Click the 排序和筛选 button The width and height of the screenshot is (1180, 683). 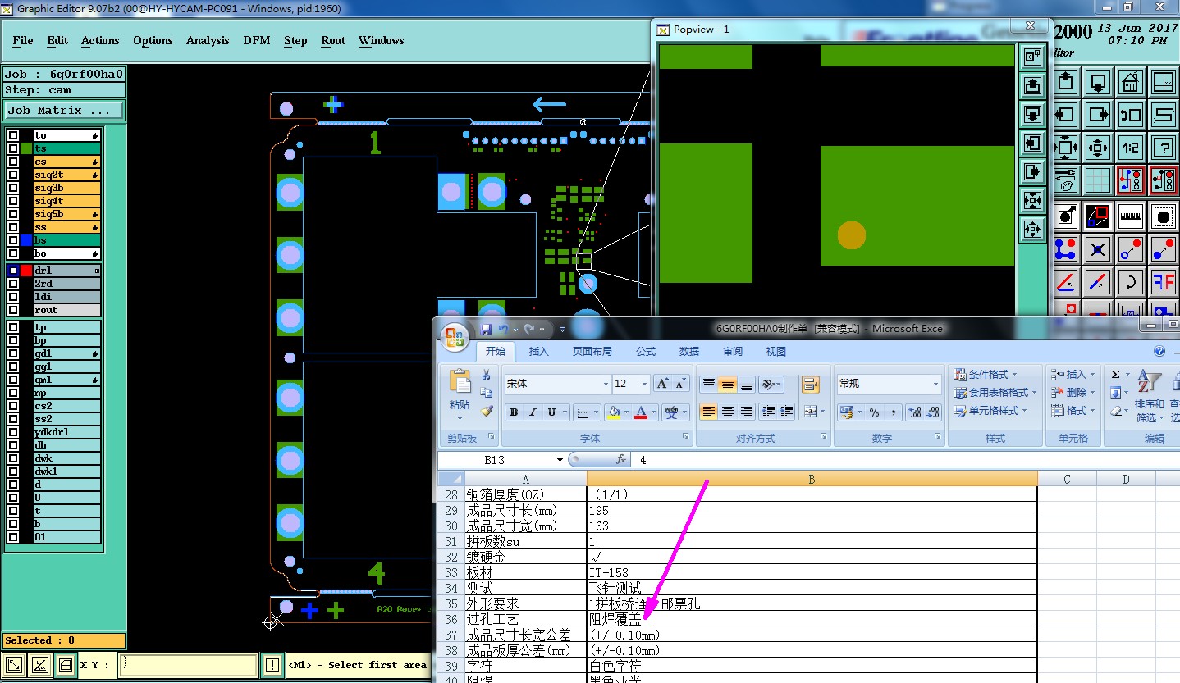coord(1150,398)
